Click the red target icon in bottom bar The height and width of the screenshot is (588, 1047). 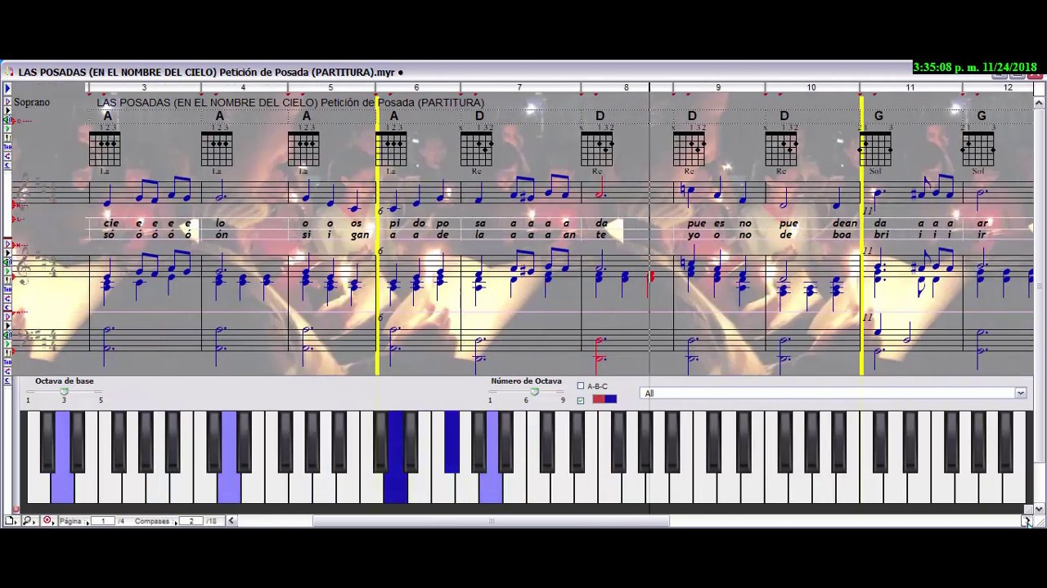tap(47, 520)
